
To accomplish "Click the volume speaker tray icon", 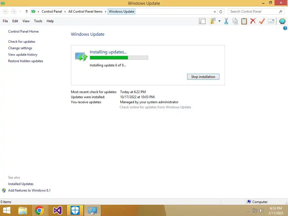I will point(261,211).
